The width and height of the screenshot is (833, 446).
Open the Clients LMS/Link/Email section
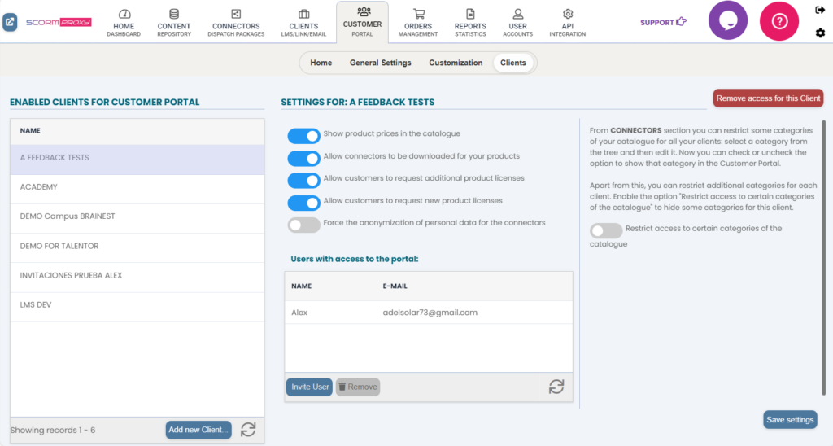[303, 23]
